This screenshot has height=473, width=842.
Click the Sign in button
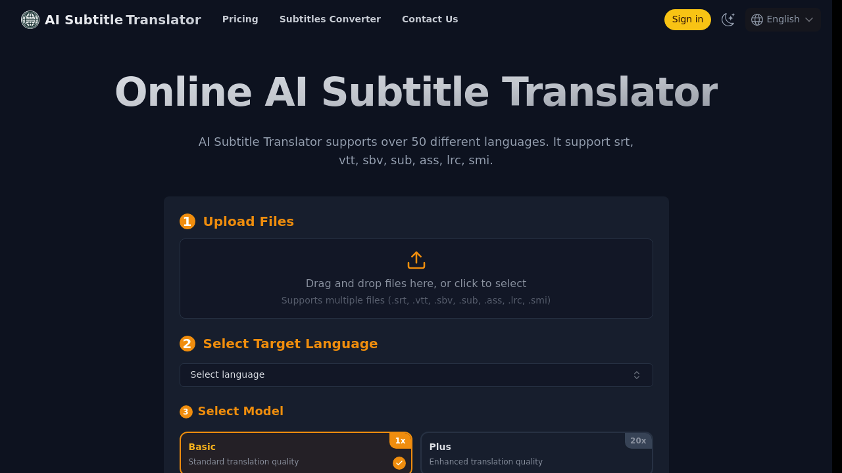(x=687, y=19)
